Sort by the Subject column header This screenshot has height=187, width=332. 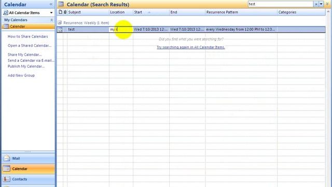click(x=88, y=12)
